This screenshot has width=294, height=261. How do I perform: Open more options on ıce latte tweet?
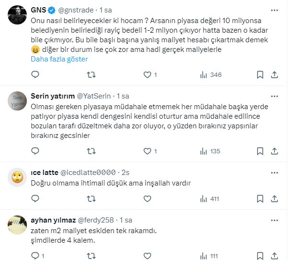274,173
